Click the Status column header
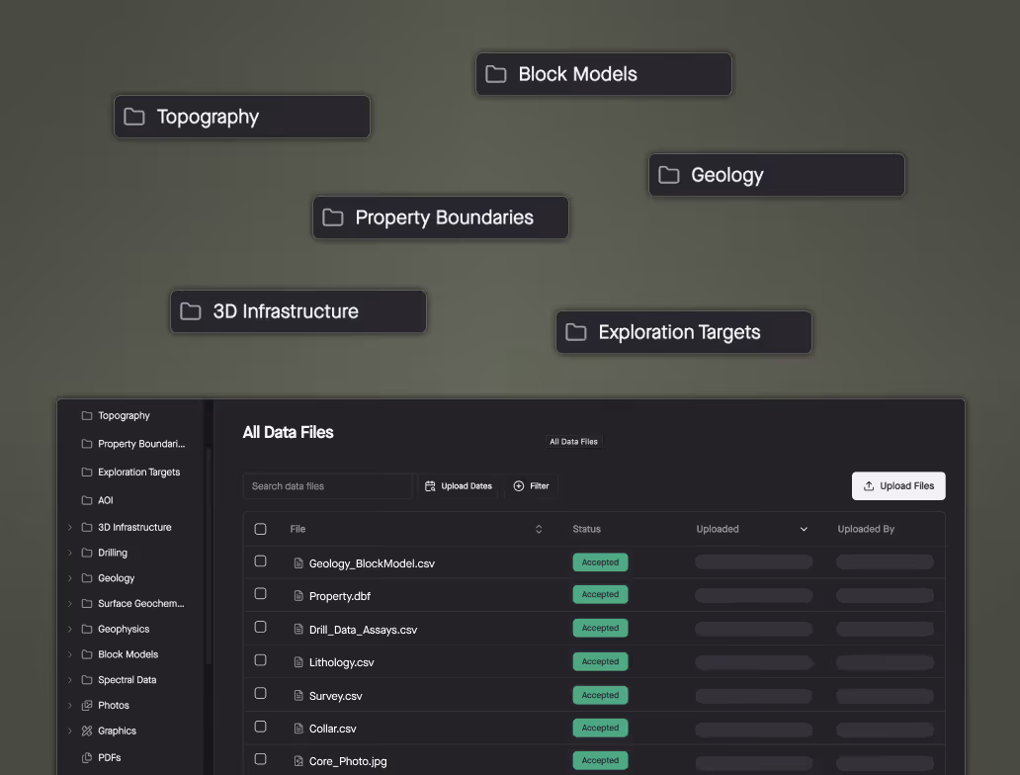The height and width of the screenshot is (775, 1020). click(x=587, y=529)
